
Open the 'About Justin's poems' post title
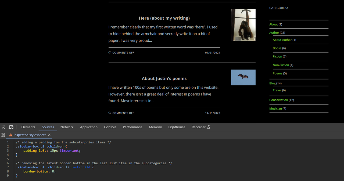coord(164,78)
